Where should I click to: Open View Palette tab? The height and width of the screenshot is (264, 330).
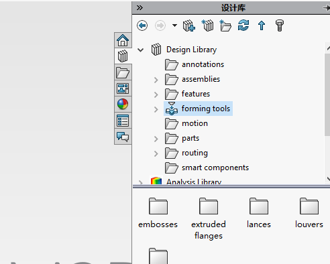tap(123, 88)
